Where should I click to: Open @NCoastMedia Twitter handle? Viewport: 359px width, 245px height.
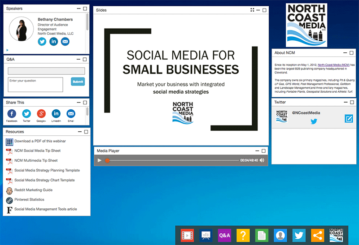[306, 113]
